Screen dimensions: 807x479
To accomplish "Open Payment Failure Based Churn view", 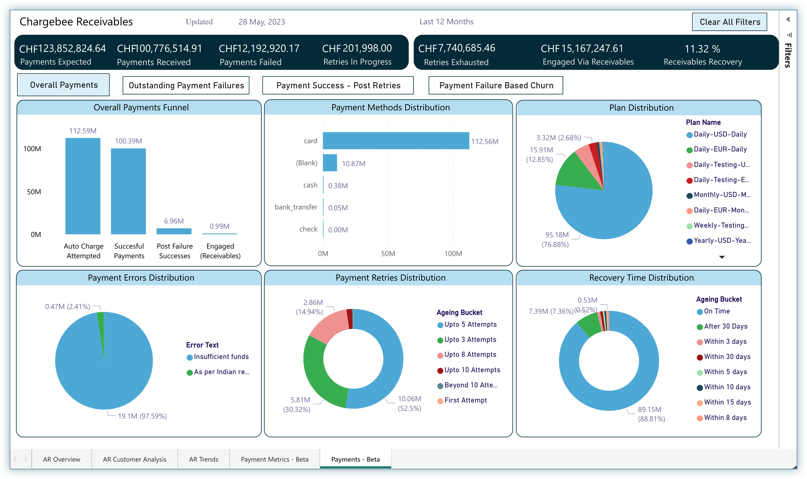I will pyautogui.click(x=495, y=86).
